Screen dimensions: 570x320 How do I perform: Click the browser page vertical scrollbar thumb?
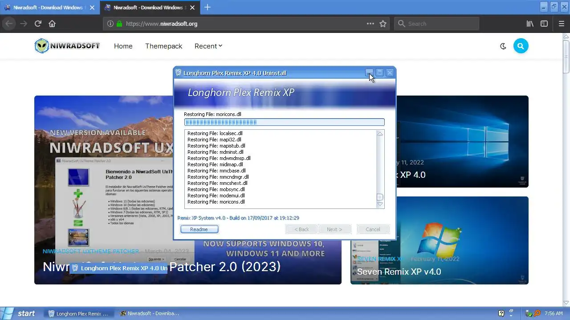(566, 56)
